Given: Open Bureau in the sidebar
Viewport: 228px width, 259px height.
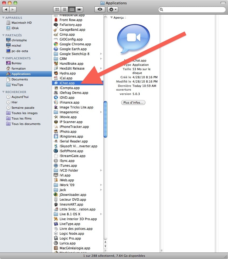Looking at the screenshot, I should (x=16, y=63).
